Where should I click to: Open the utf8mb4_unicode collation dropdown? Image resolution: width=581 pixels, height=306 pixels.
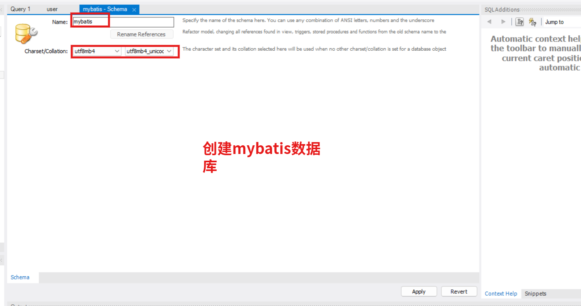point(149,51)
